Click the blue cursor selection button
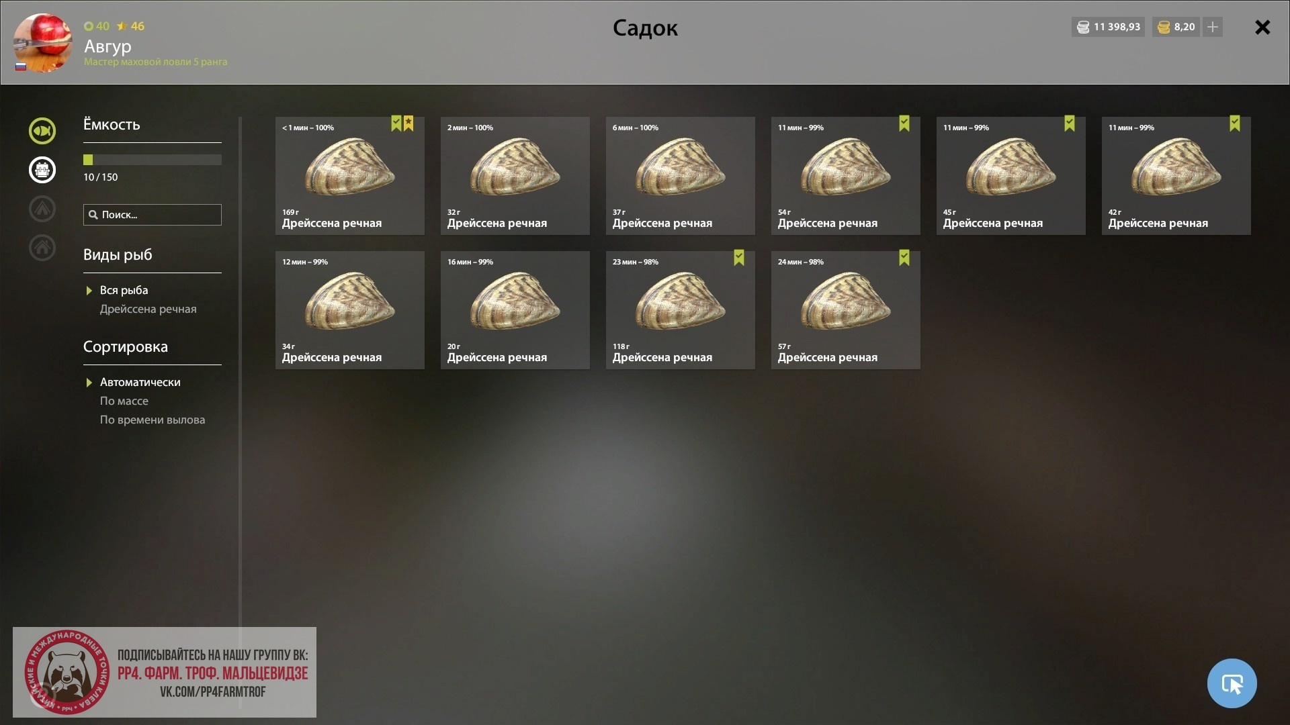1290x725 pixels. point(1232,683)
